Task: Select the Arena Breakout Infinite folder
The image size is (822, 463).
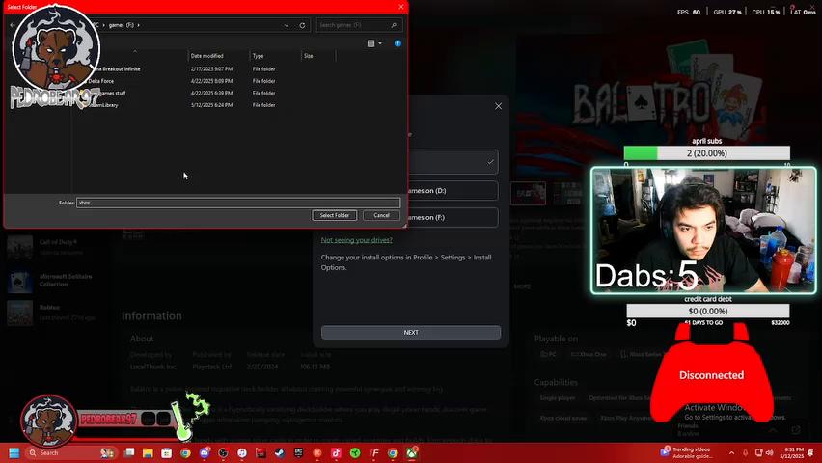Action: pyautogui.click(x=116, y=69)
